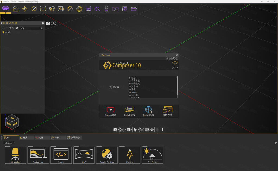Select video 2- 场景管理 in the list
The width and height of the screenshot is (278, 171).
click(134, 80)
